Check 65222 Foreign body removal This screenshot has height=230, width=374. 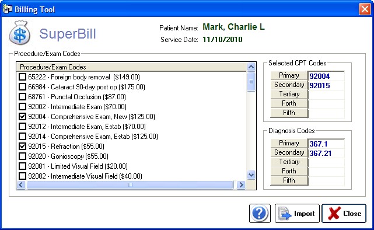[22, 77]
